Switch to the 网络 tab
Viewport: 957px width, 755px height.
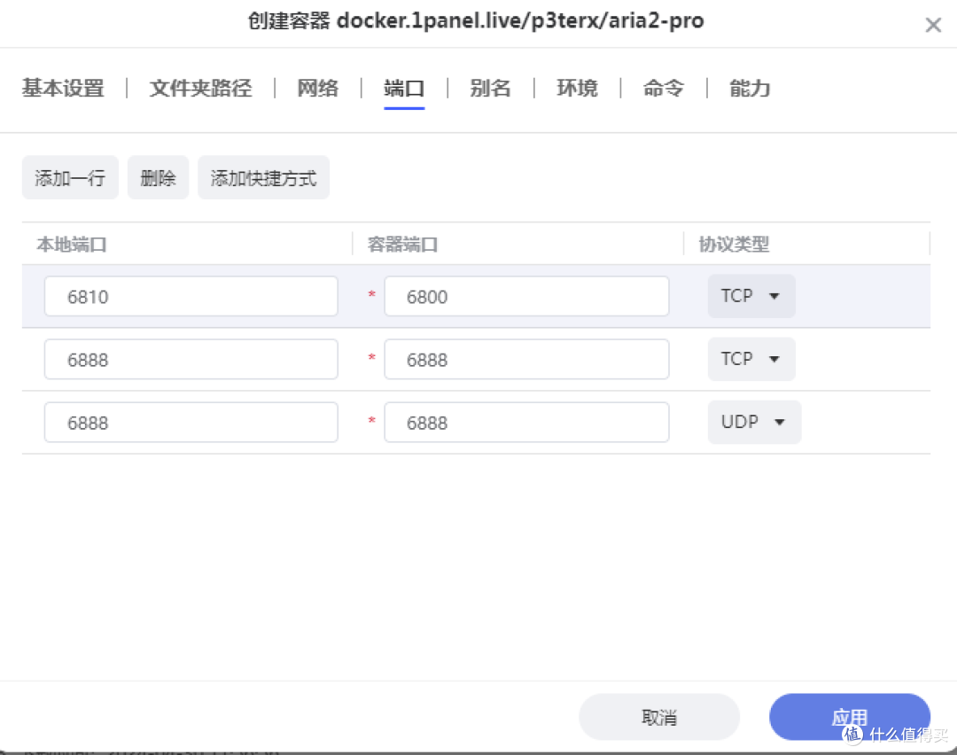pos(317,89)
